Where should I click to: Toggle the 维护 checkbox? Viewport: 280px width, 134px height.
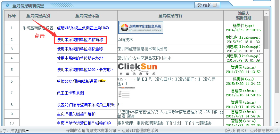coord(214,5)
